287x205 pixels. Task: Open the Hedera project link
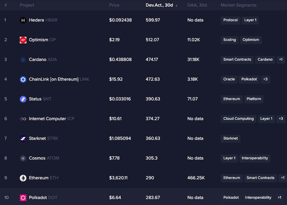point(36,20)
